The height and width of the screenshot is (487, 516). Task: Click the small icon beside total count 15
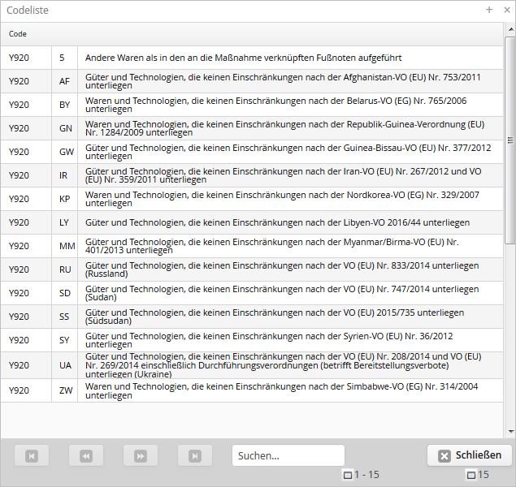click(x=471, y=475)
